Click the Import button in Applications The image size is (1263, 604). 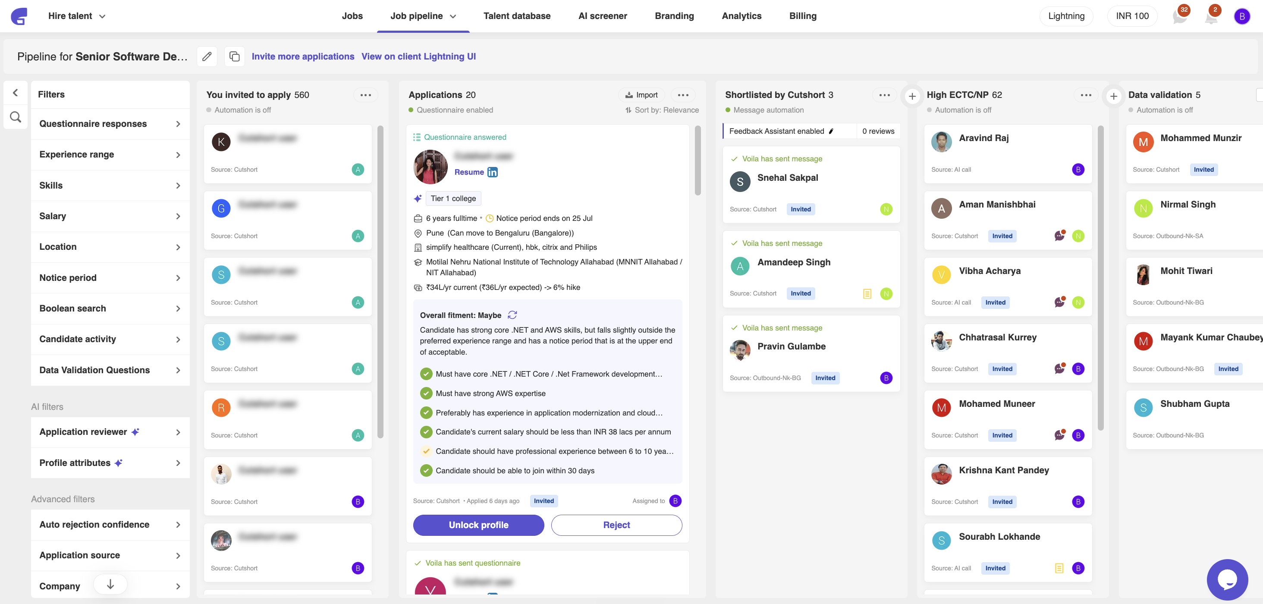pyautogui.click(x=641, y=95)
